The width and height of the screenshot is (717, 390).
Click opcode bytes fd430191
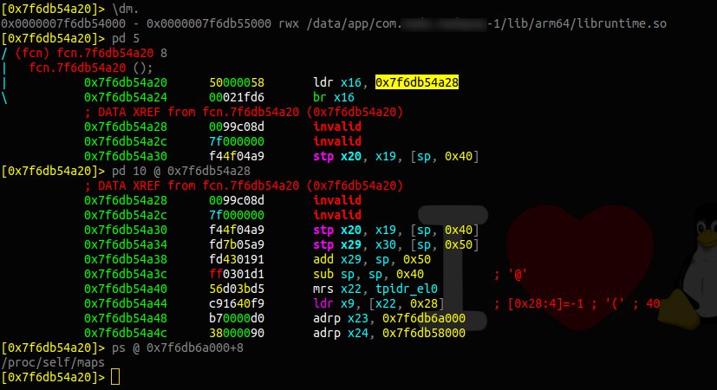(x=237, y=259)
